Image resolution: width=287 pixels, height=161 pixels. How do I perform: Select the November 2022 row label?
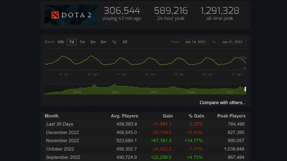point(62,141)
